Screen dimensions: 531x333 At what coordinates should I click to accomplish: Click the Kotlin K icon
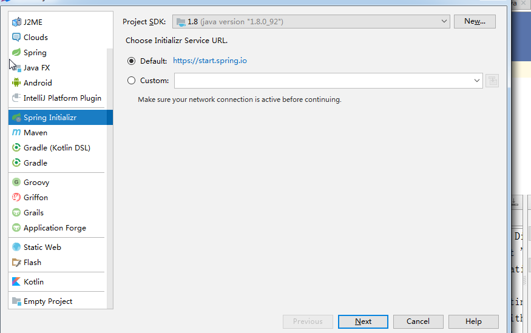pos(16,281)
